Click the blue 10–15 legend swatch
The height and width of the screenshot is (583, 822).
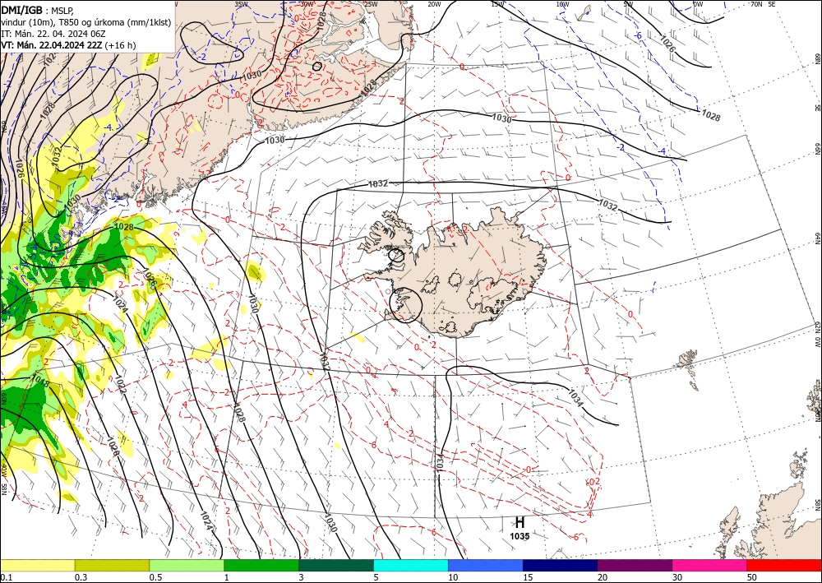(486, 565)
